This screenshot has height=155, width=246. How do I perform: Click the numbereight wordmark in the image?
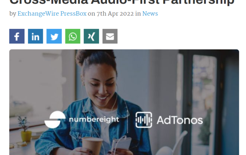pos(94,120)
